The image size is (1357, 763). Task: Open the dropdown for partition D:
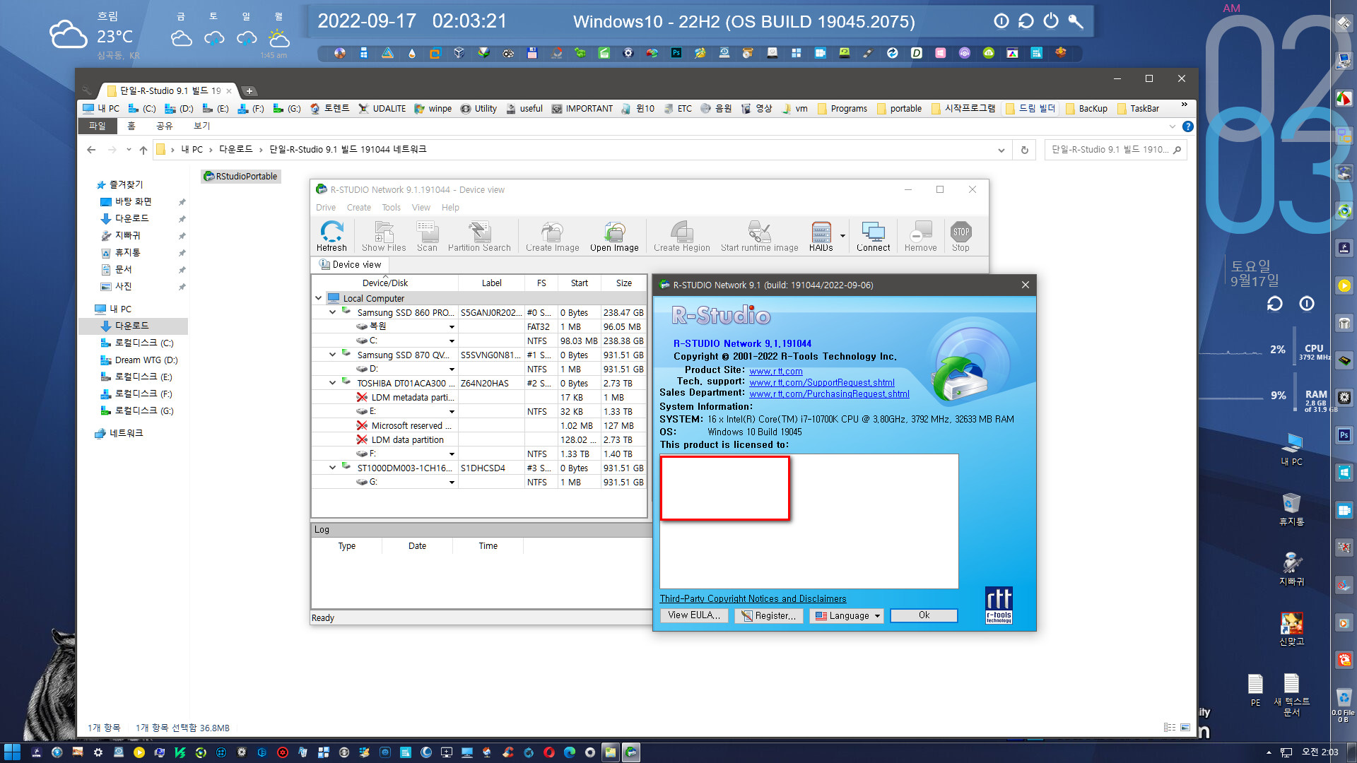click(452, 369)
